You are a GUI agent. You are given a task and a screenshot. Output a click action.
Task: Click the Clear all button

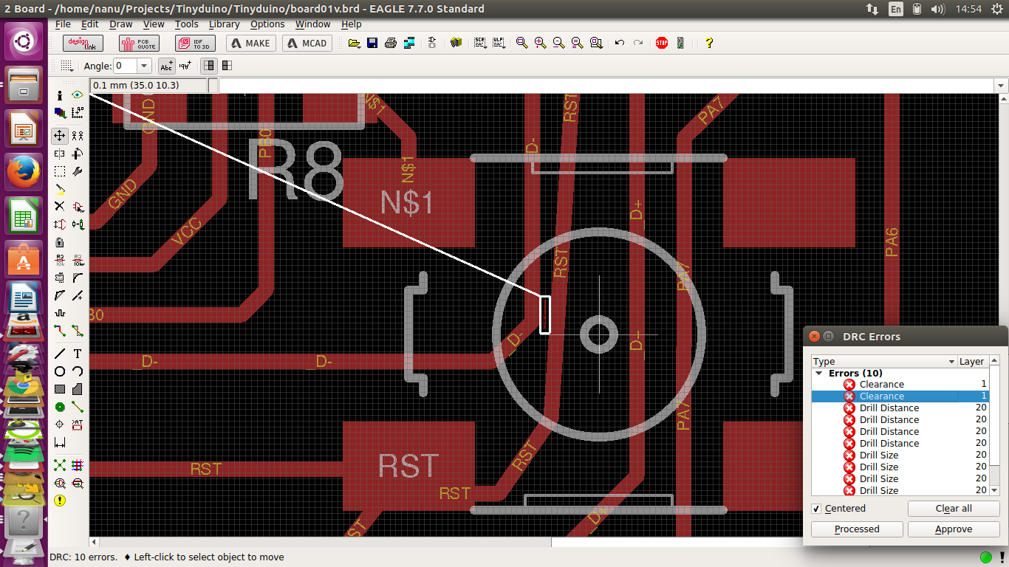[x=953, y=509]
